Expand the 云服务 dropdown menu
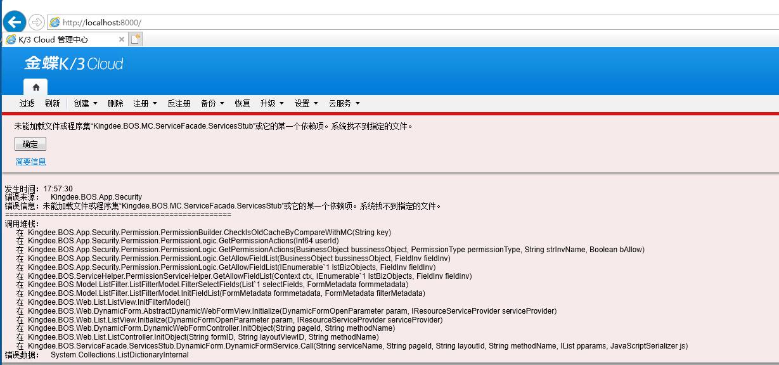The image size is (779, 365). 344,103
